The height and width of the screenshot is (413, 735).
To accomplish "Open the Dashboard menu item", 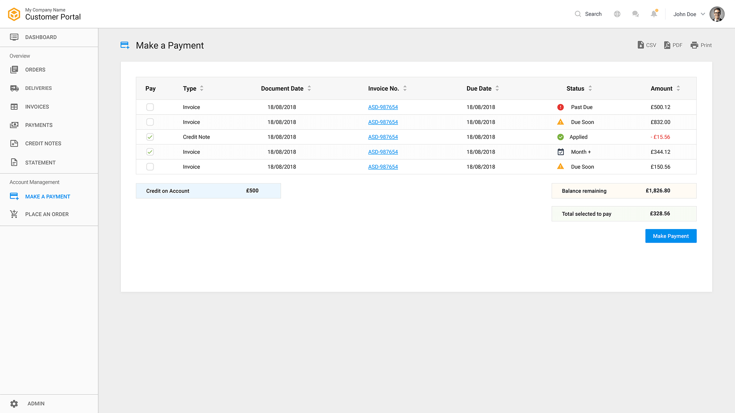I will (x=41, y=37).
